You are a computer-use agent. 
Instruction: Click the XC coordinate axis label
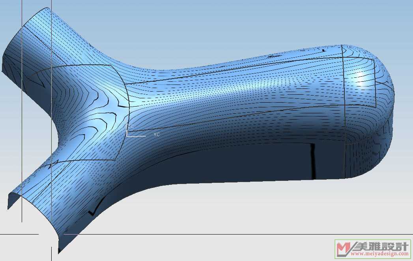[157, 134]
